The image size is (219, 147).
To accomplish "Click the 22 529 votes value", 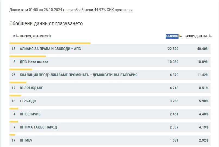I will click(x=173, y=49).
